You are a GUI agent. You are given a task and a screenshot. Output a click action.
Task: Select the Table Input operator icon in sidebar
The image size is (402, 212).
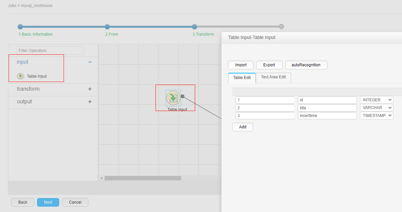(20, 76)
